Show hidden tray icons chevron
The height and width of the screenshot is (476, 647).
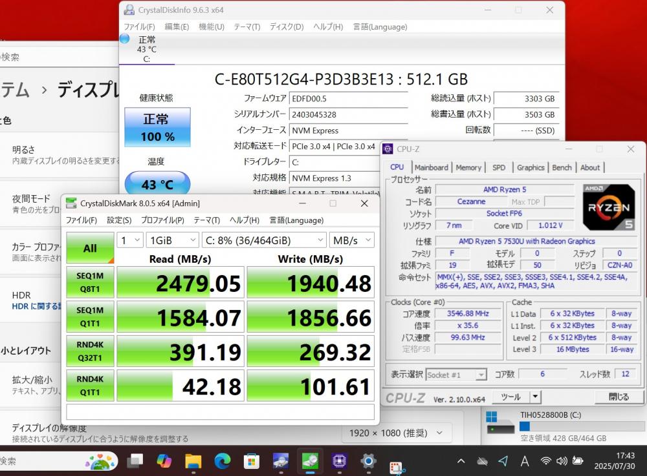(461, 461)
